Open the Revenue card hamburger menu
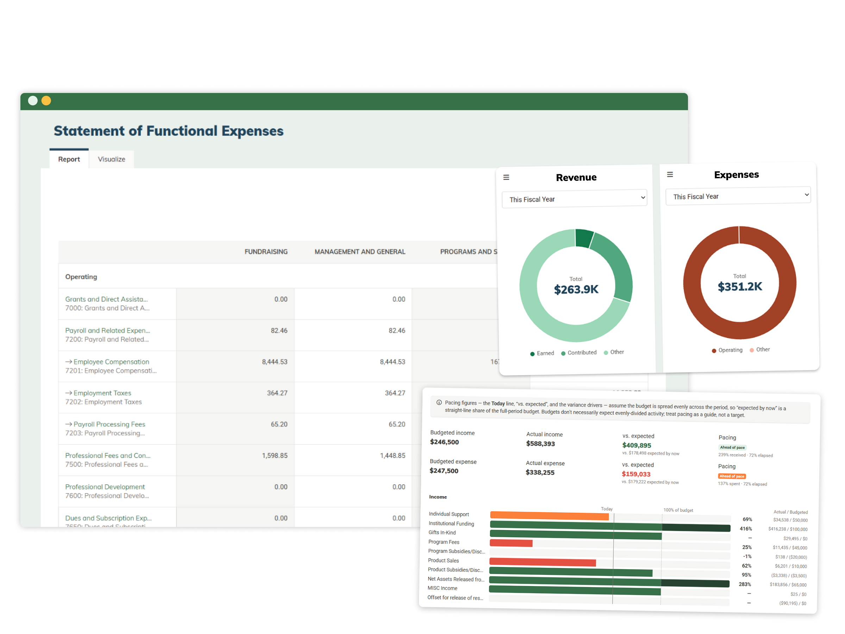 tap(506, 177)
